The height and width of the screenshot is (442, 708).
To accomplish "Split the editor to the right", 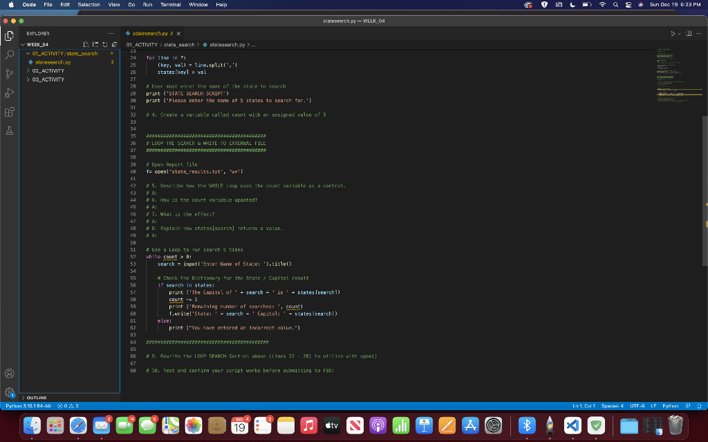I will [689, 33].
